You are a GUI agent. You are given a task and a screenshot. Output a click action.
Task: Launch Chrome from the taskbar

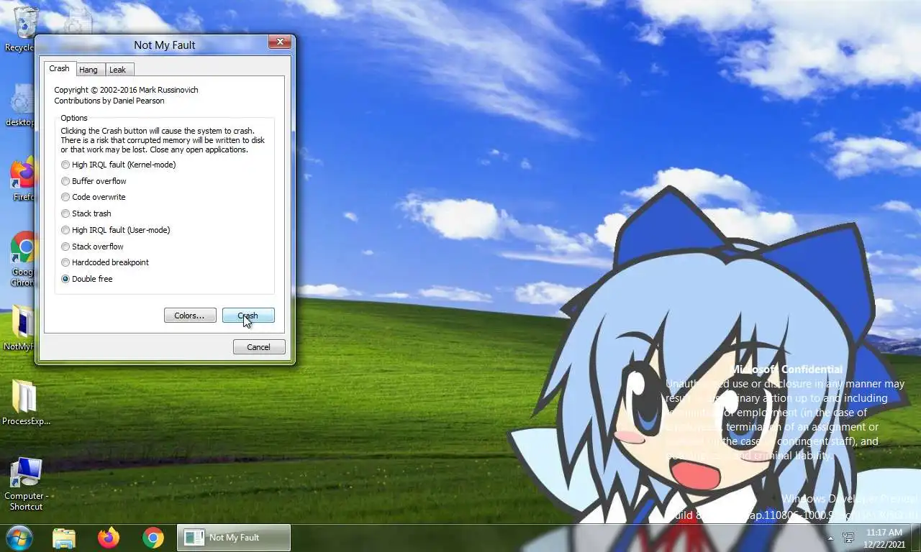pos(153,538)
